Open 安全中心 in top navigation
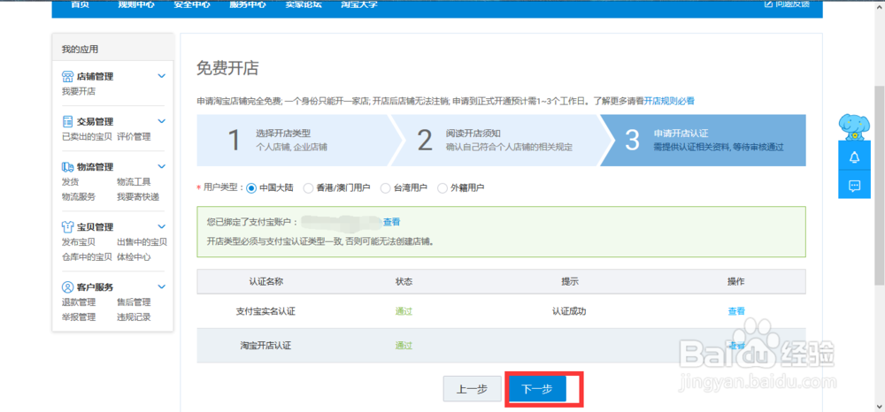This screenshot has height=412, width=885. click(192, 4)
